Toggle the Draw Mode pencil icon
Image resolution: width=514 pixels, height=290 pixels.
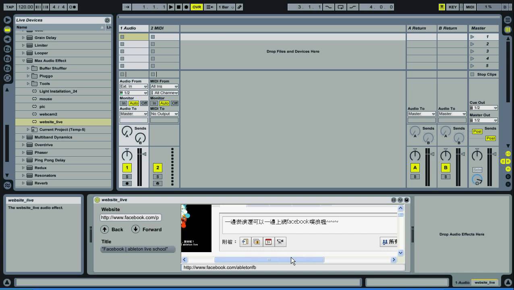pyautogui.click(x=239, y=7)
